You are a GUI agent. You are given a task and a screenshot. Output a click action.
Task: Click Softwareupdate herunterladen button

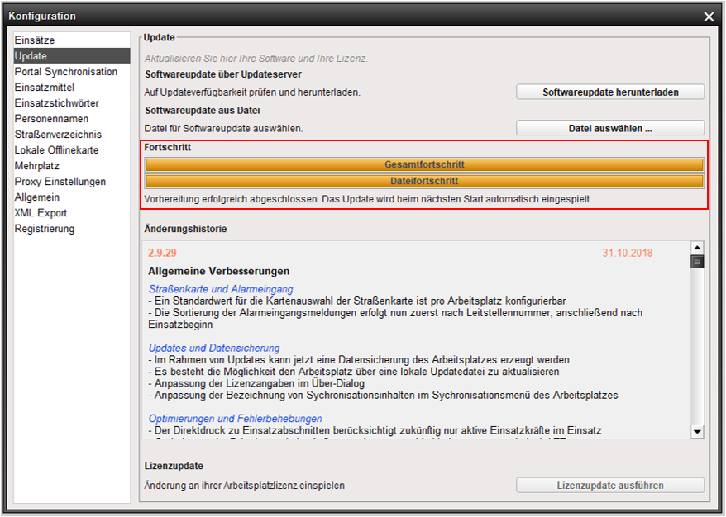pyautogui.click(x=610, y=92)
